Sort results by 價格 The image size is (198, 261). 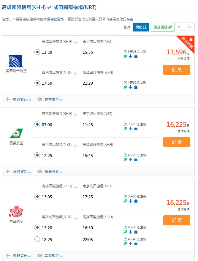click(x=141, y=27)
